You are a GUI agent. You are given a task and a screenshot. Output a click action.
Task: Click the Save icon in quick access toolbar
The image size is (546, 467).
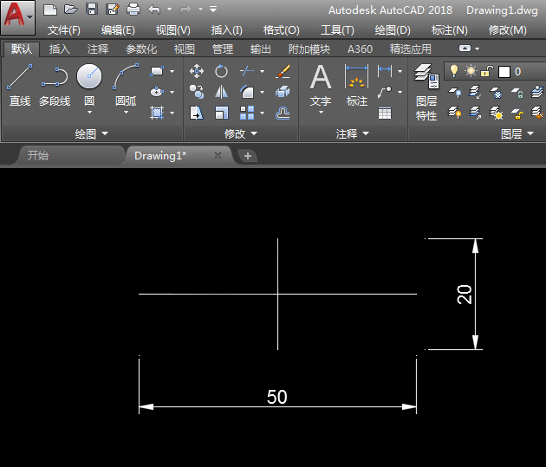(x=91, y=10)
